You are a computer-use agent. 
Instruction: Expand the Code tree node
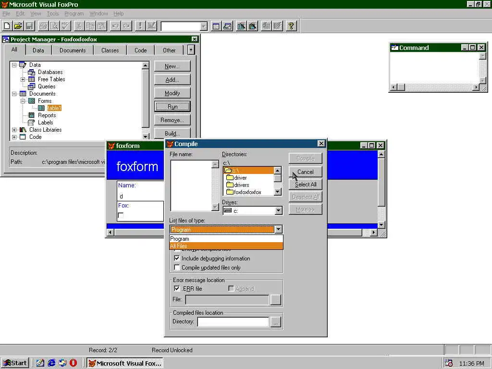click(x=14, y=137)
